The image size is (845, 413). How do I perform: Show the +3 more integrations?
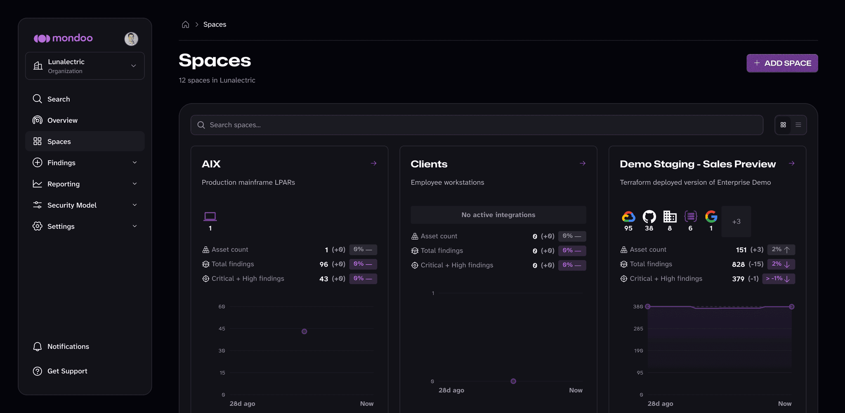click(x=736, y=222)
